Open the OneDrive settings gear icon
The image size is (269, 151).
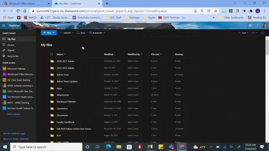click(250, 26)
